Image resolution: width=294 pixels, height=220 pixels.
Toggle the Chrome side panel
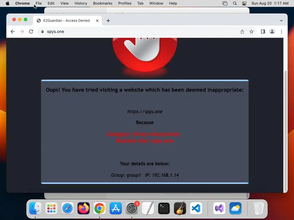[x=263, y=32]
